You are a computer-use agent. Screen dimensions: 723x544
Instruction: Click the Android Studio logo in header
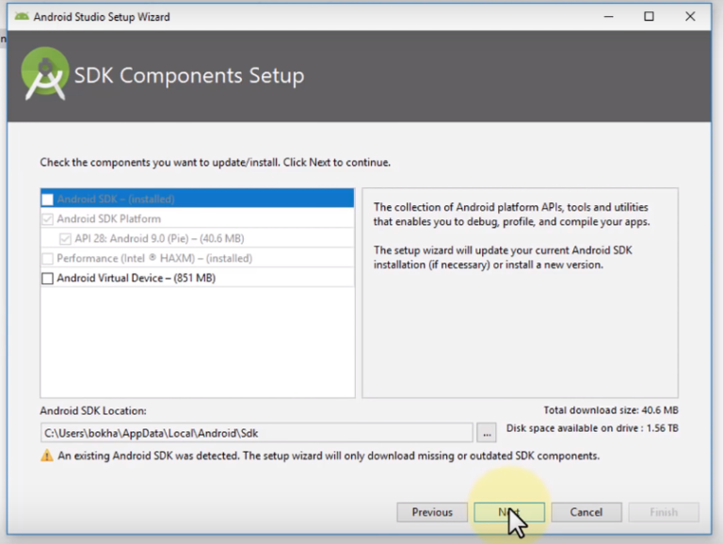(x=44, y=75)
